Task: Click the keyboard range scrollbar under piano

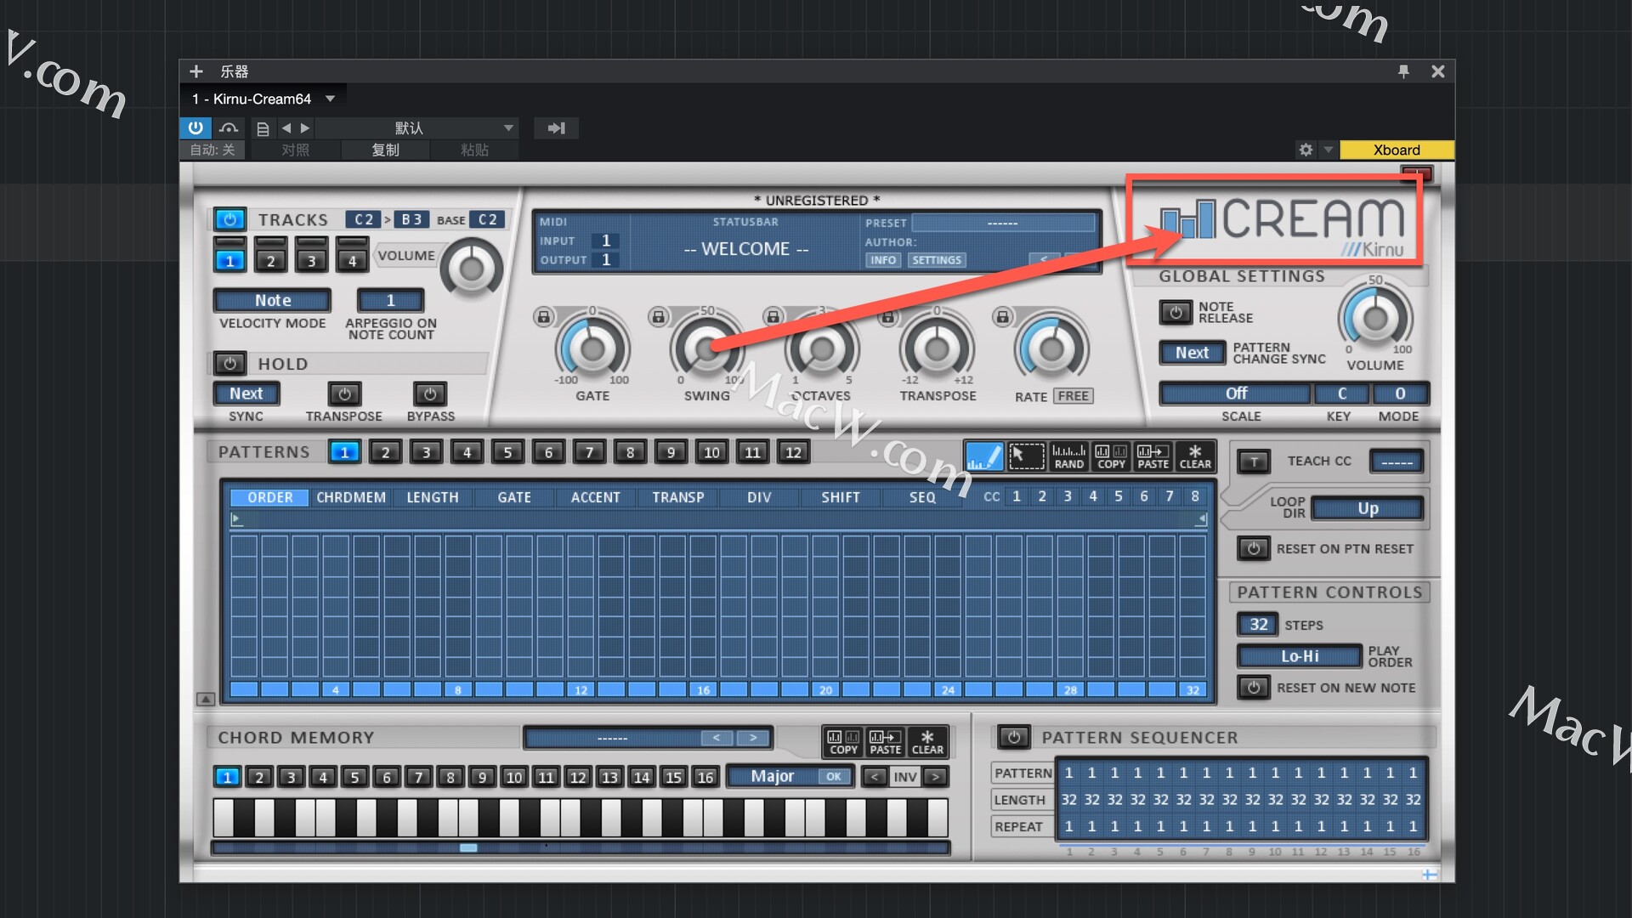Action: (x=581, y=847)
